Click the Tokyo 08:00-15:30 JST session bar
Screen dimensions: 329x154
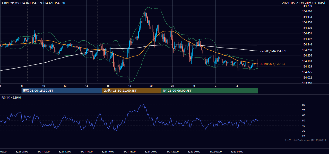pyautogui.click(x=62, y=91)
